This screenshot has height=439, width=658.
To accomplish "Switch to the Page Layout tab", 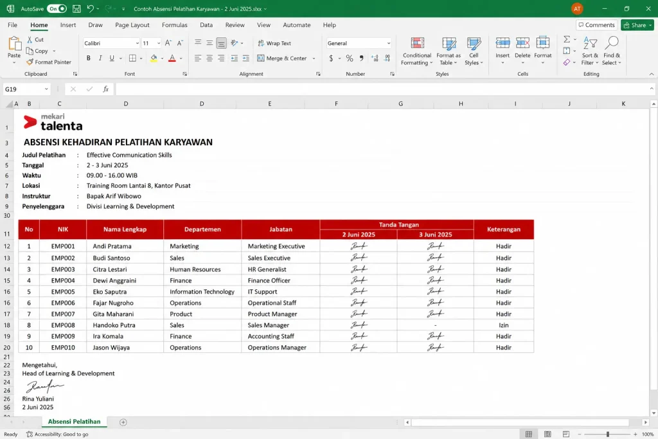I will tap(132, 25).
